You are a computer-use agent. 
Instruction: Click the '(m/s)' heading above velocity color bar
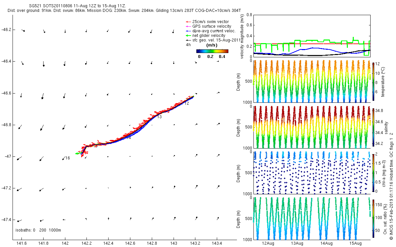211,45
